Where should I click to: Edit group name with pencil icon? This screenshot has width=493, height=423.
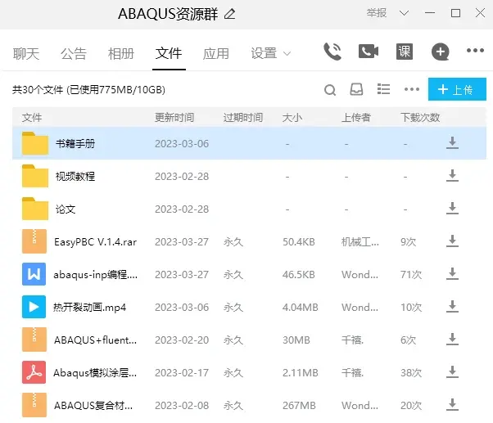(x=230, y=14)
